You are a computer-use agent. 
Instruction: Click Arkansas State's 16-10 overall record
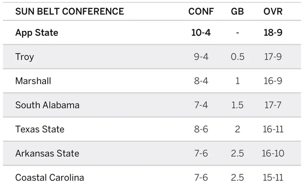coord(273,153)
